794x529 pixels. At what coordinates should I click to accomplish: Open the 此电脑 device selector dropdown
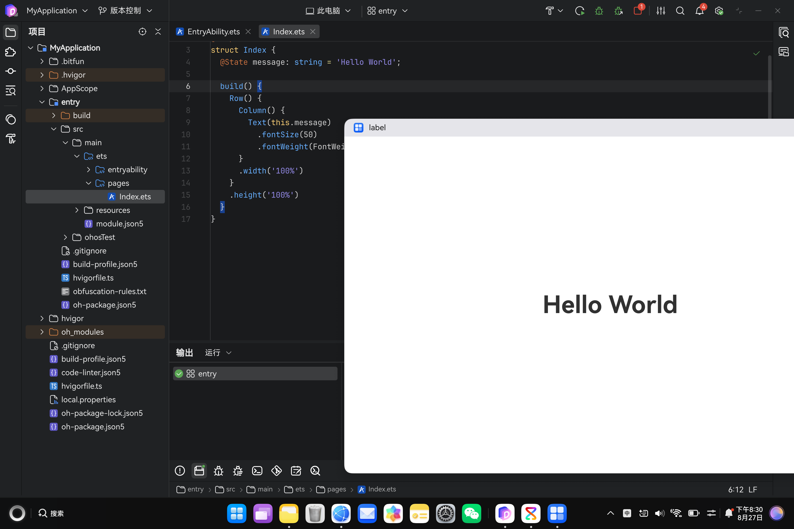(328, 11)
